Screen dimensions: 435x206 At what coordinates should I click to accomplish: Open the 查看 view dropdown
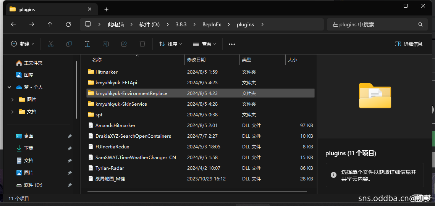click(x=204, y=44)
